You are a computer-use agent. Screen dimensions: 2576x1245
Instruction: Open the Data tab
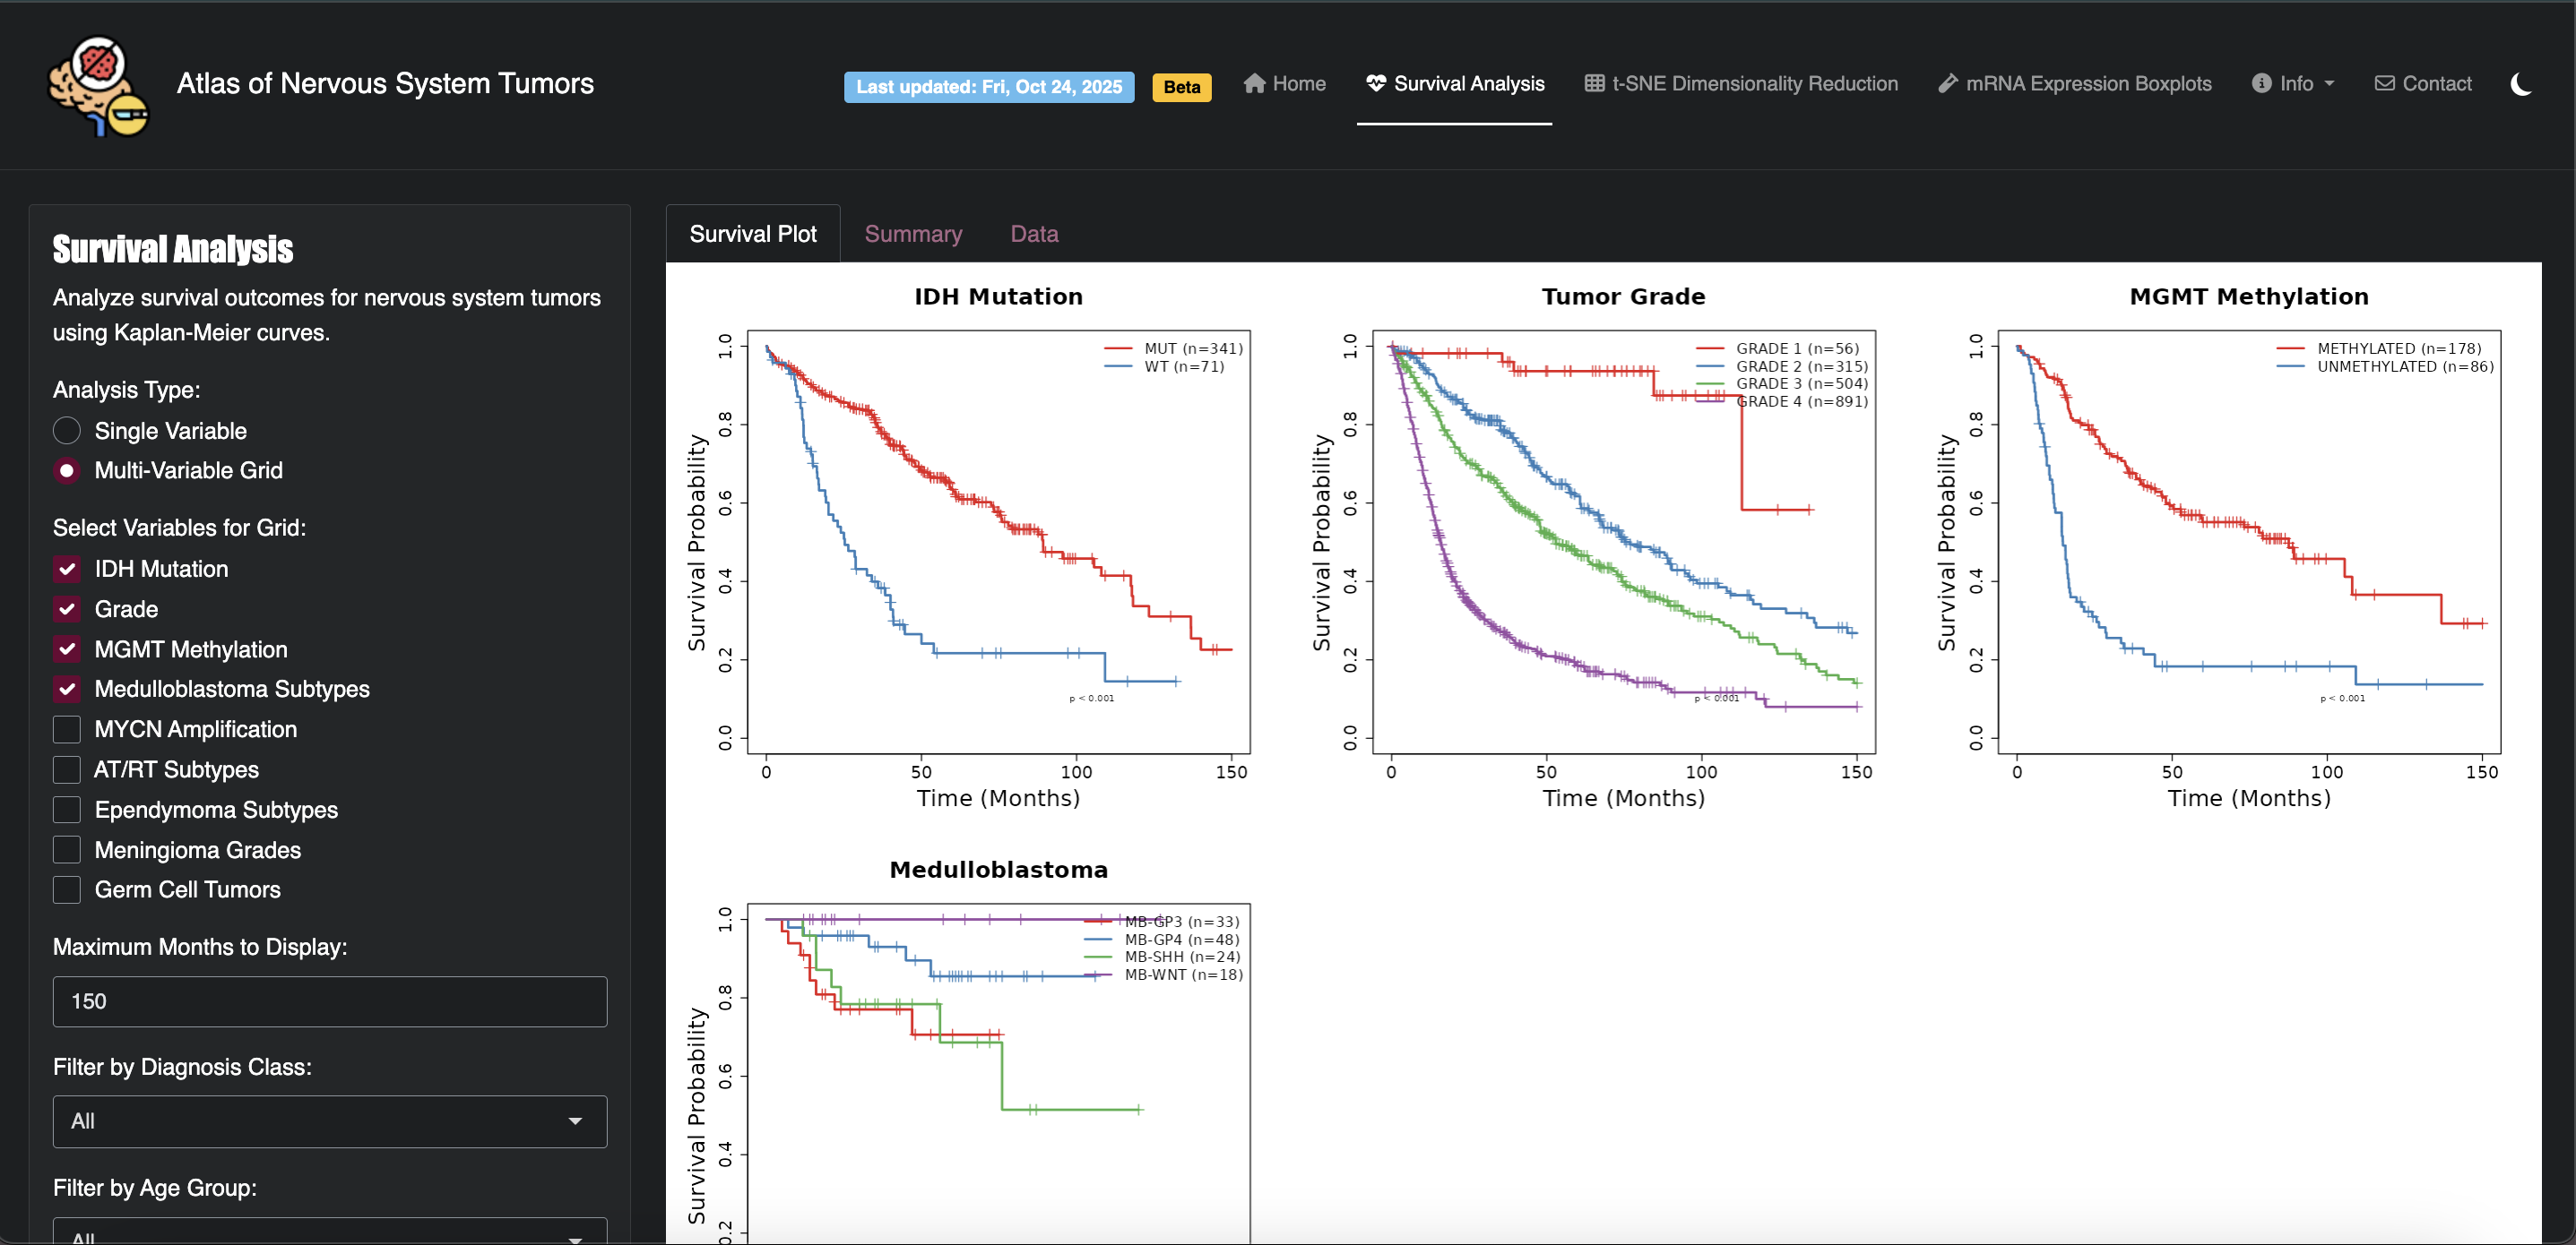point(1034,233)
